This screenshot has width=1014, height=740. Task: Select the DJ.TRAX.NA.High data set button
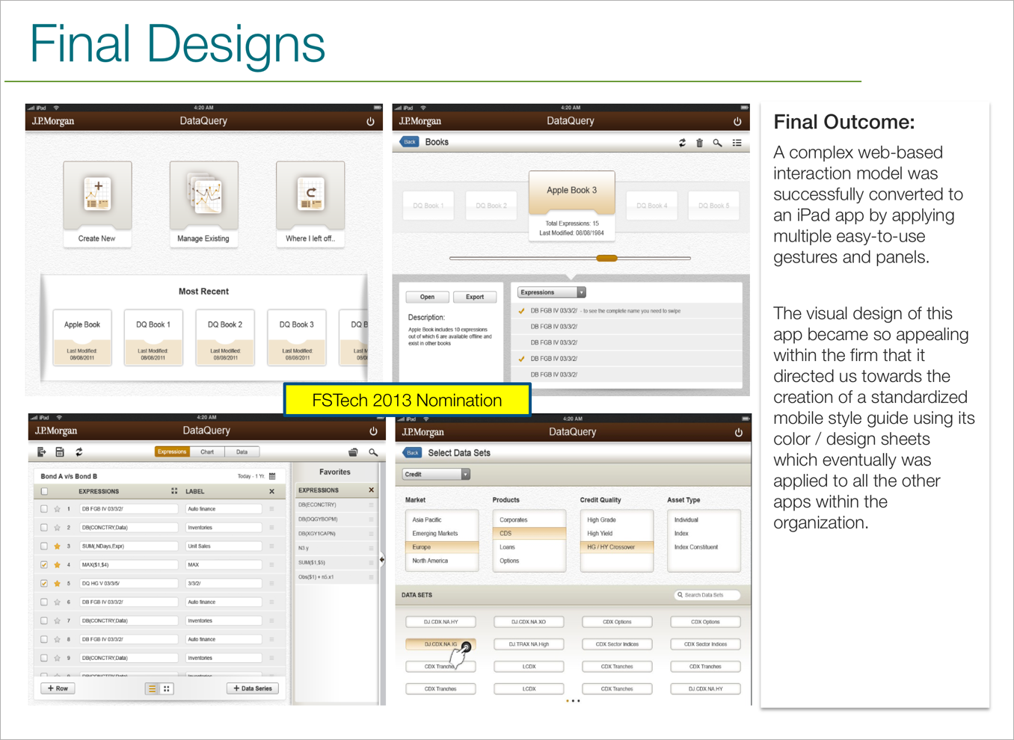click(529, 644)
